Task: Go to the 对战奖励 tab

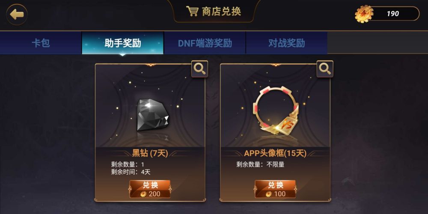Action: click(287, 43)
